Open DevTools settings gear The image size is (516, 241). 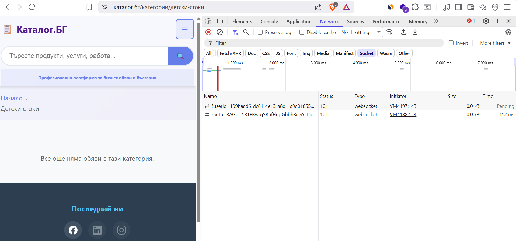[x=486, y=21]
